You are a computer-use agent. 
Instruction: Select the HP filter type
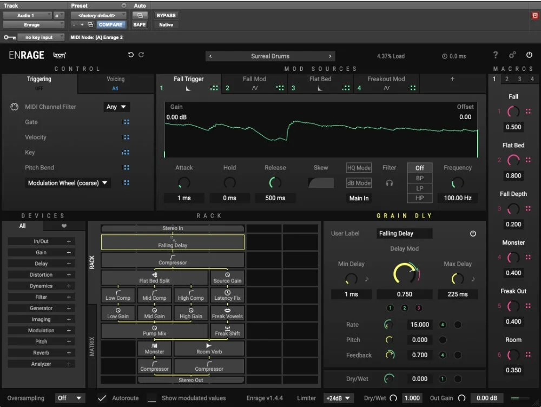click(420, 198)
